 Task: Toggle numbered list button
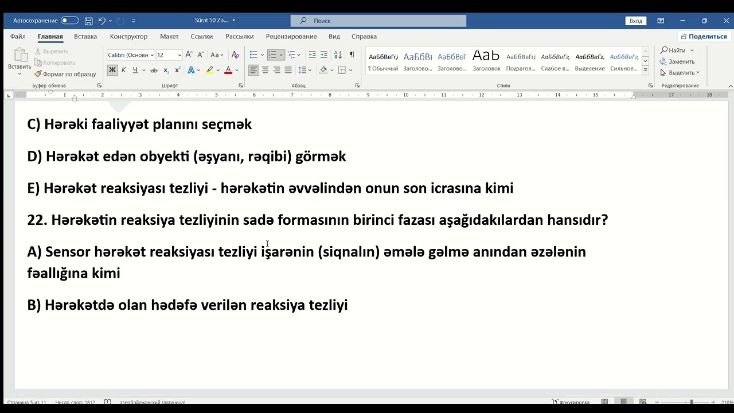click(272, 55)
